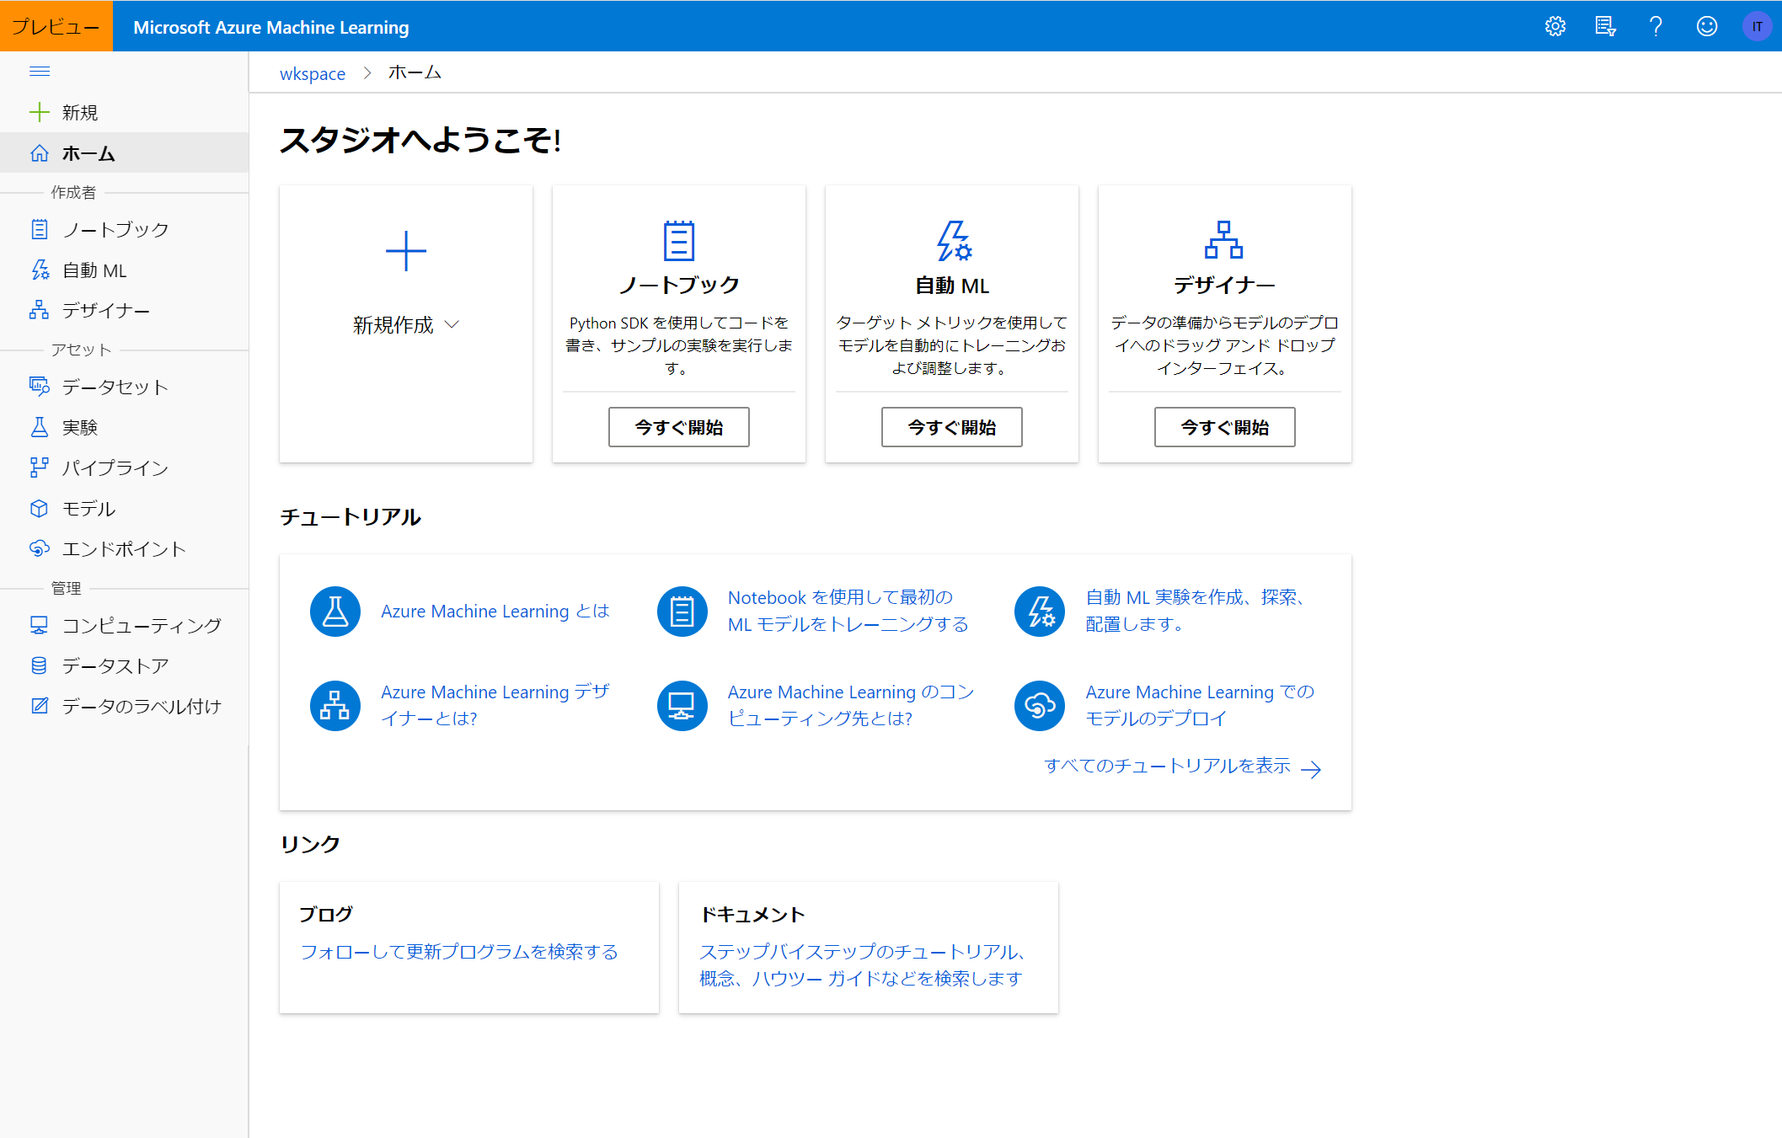Click the プレビュー orange badge
1782x1138 pixels.
(56, 26)
